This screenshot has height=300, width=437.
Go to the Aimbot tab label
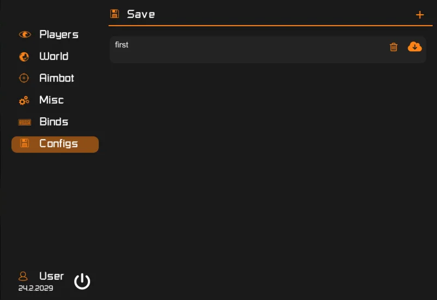pyautogui.click(x=57, y=78)
